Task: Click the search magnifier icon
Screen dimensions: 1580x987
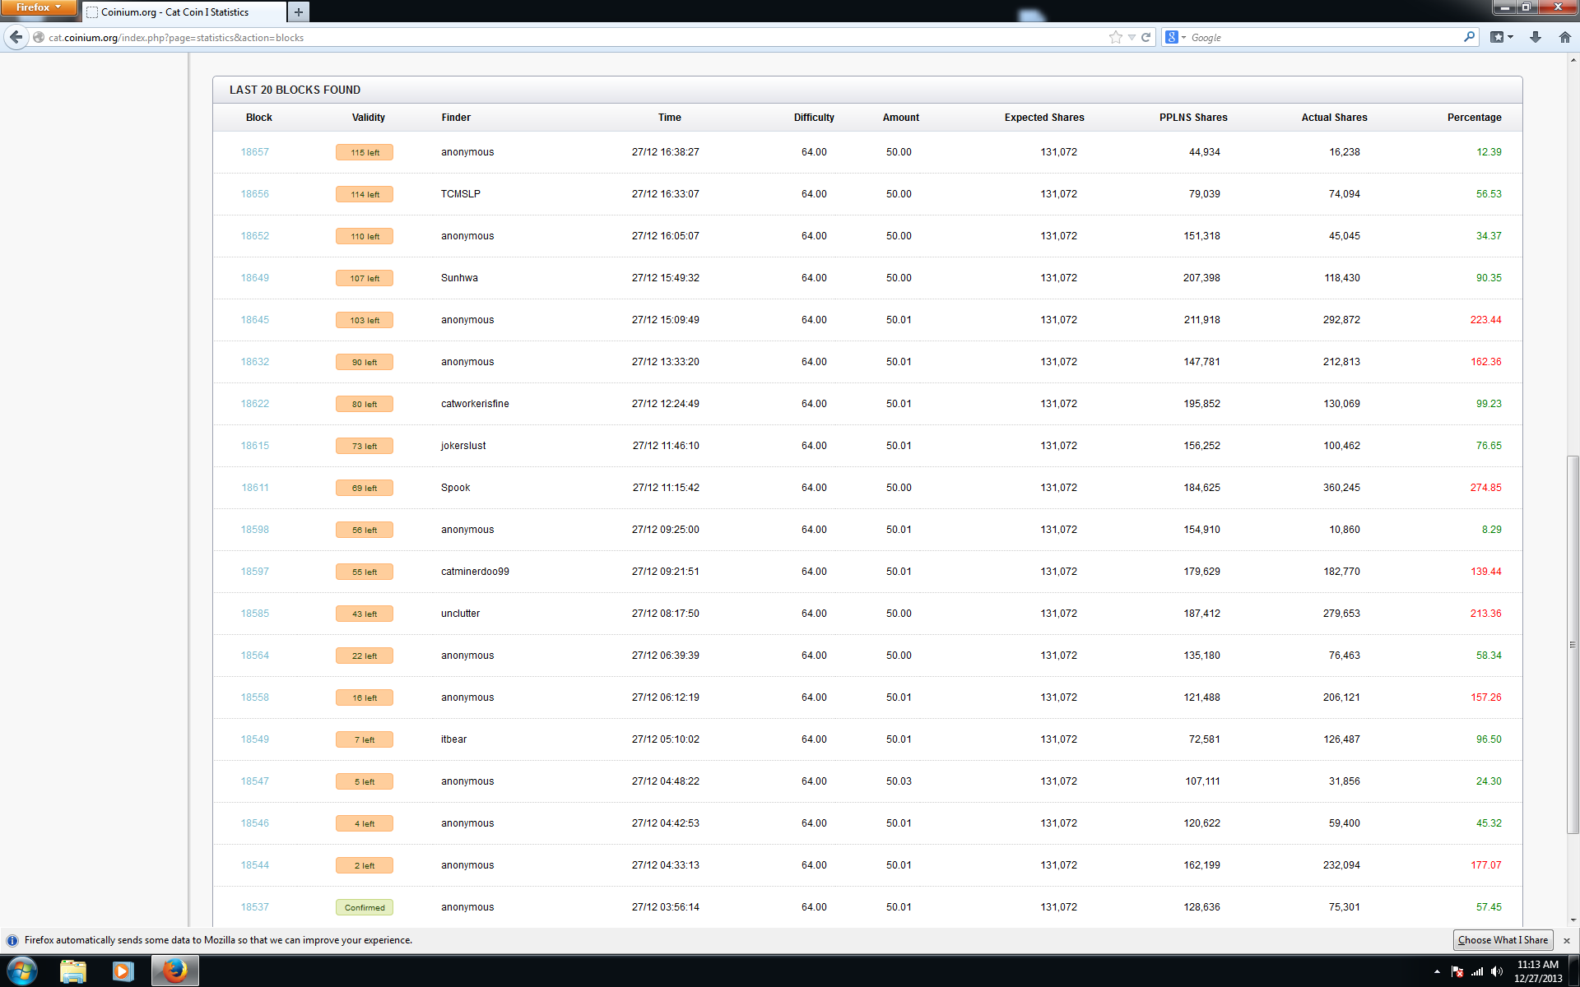Action: click(x=1469, y=37)
